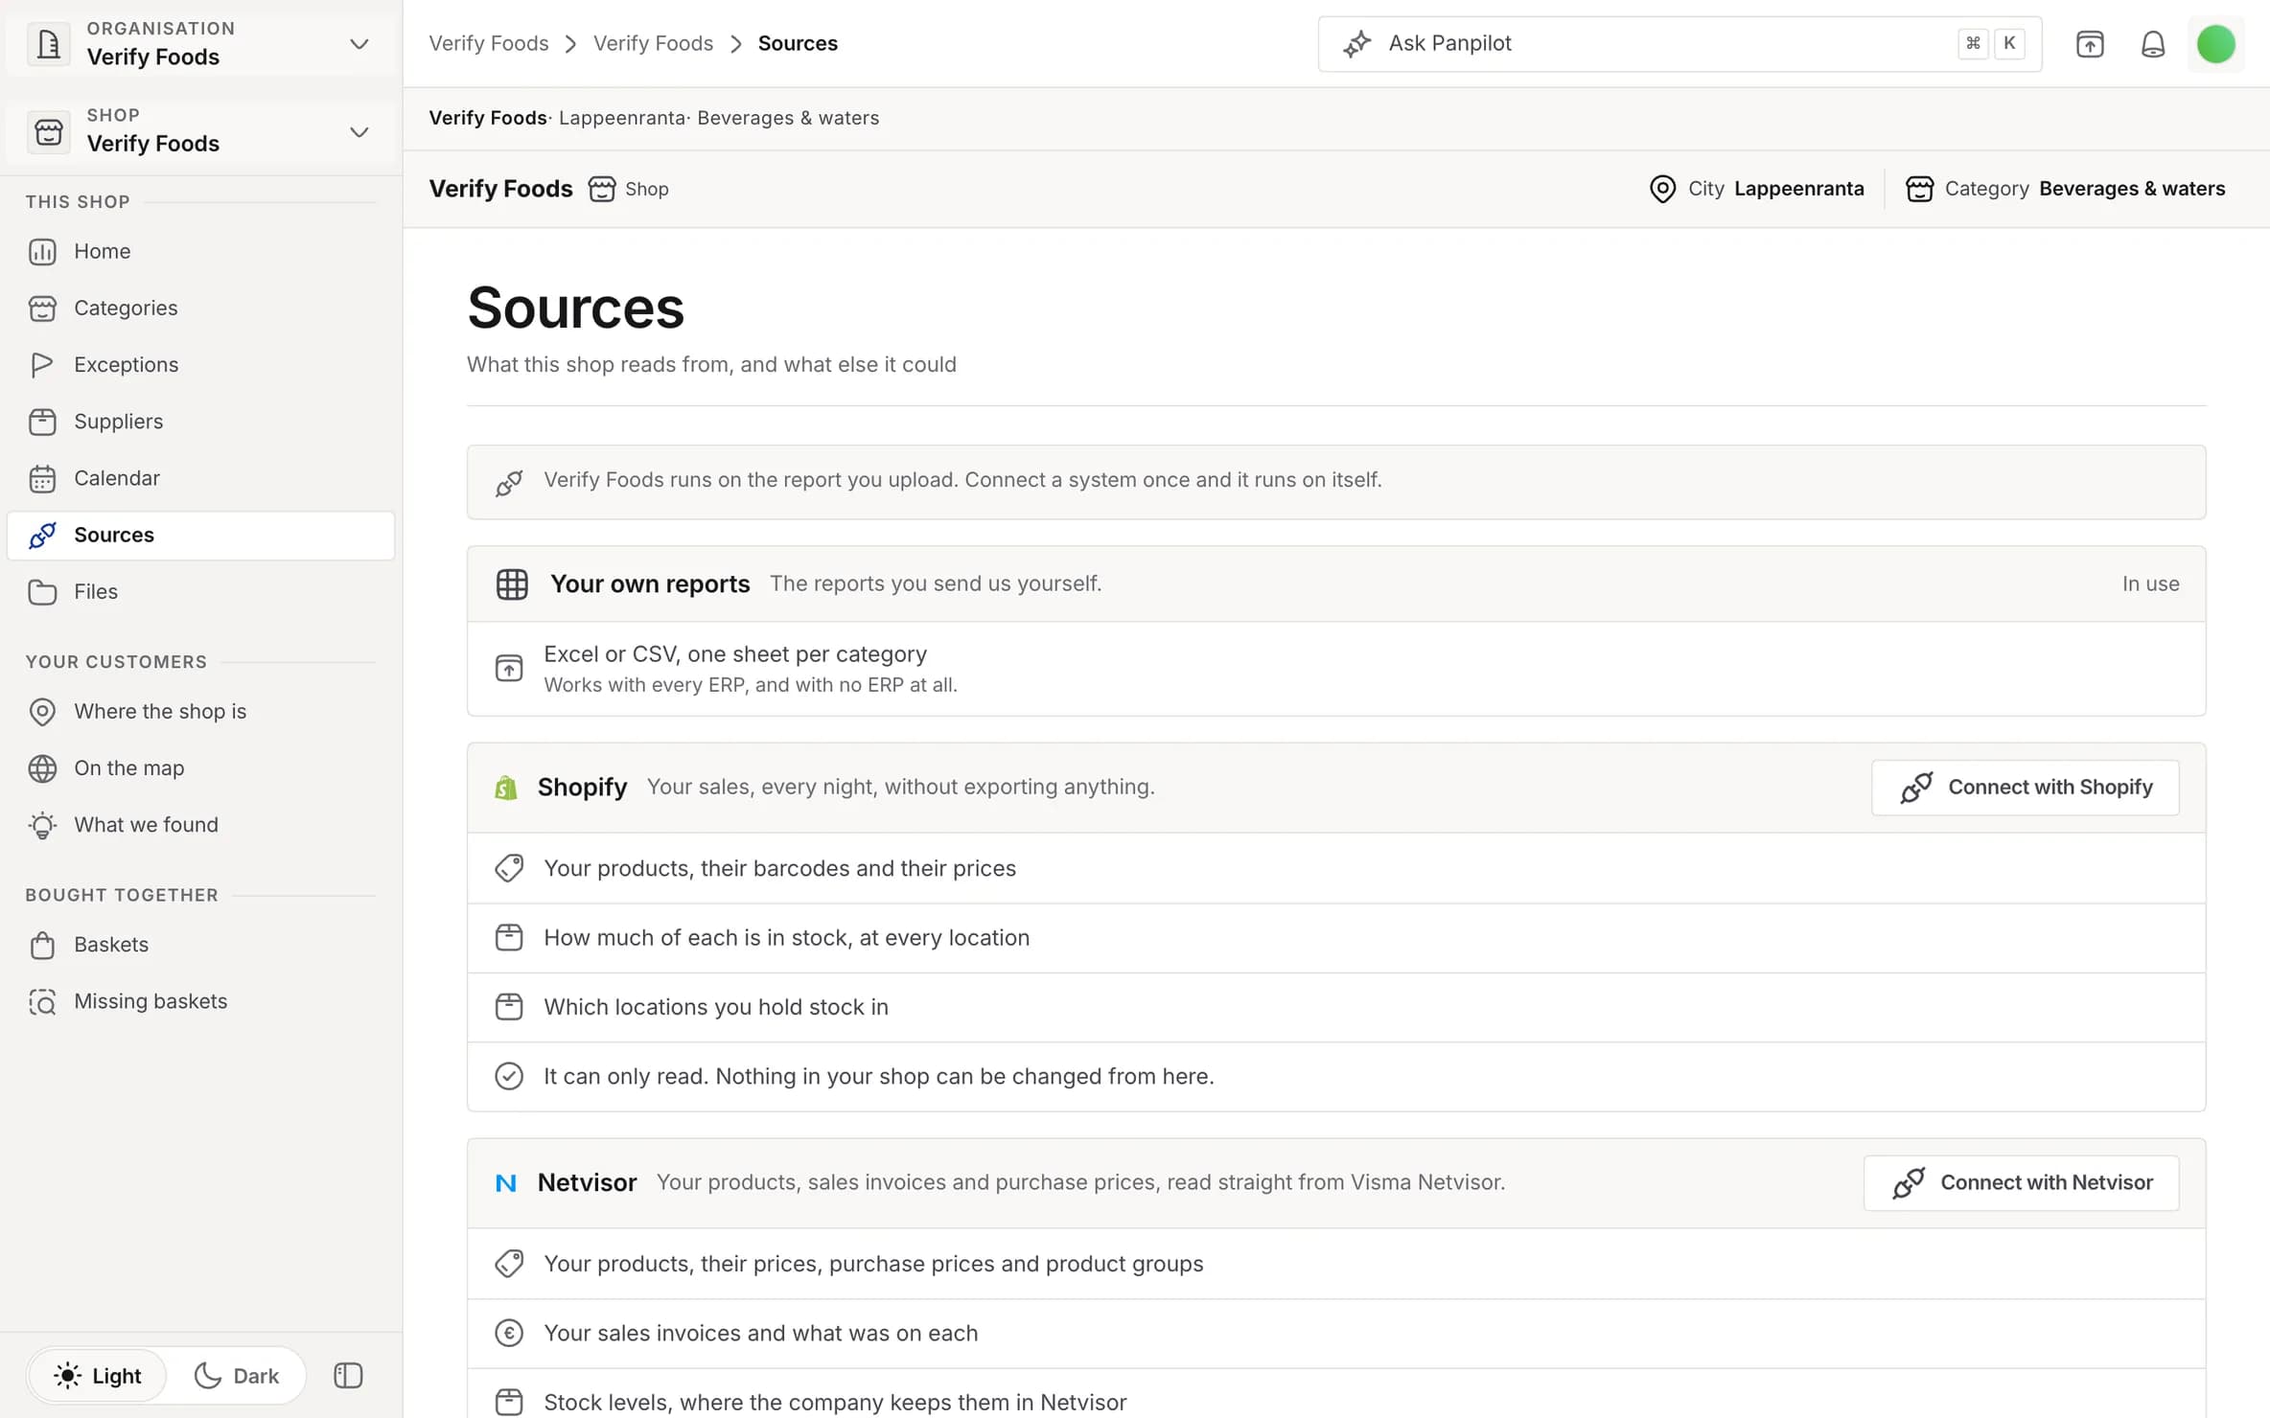Click second Verify Foods breadcrumb
Image resolution: width=2270 pixels, height=1418 pixels.
coord(653,43)
